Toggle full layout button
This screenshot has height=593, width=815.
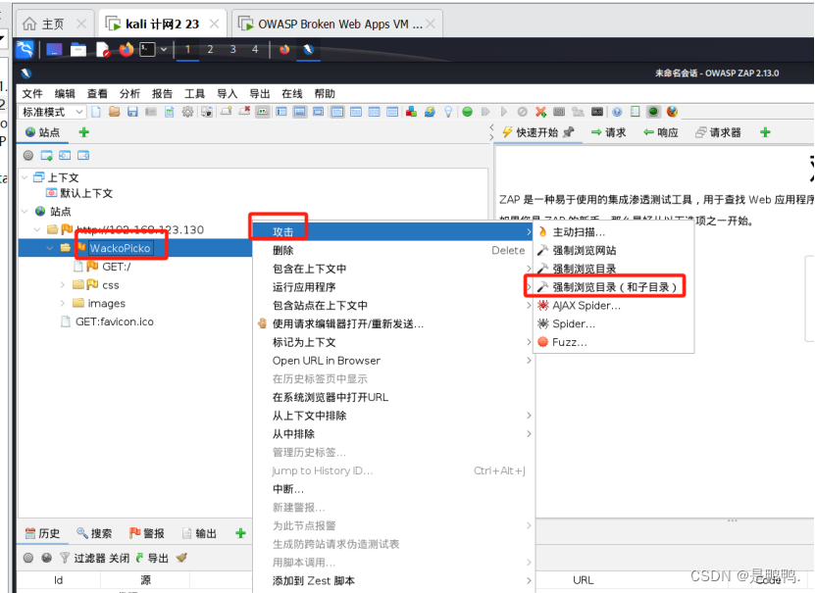(318, 112)
